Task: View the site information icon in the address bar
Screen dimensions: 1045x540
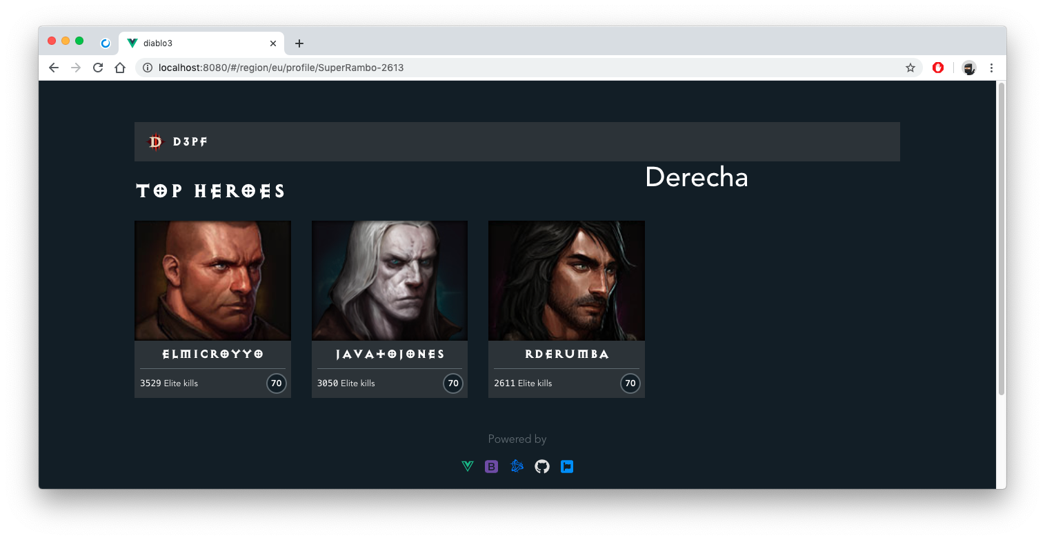Action: click(147, 68)
